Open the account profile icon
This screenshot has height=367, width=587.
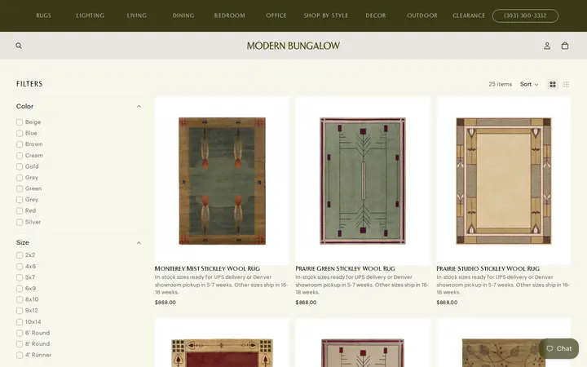[547, 46]
